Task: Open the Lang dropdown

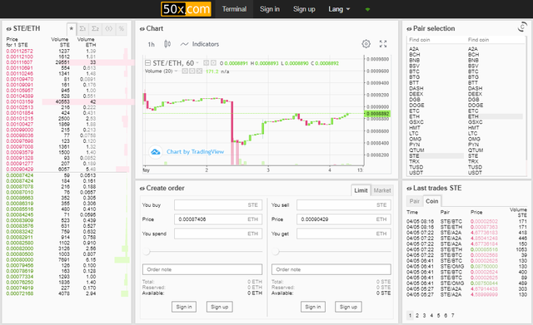Action: [339, 9]
